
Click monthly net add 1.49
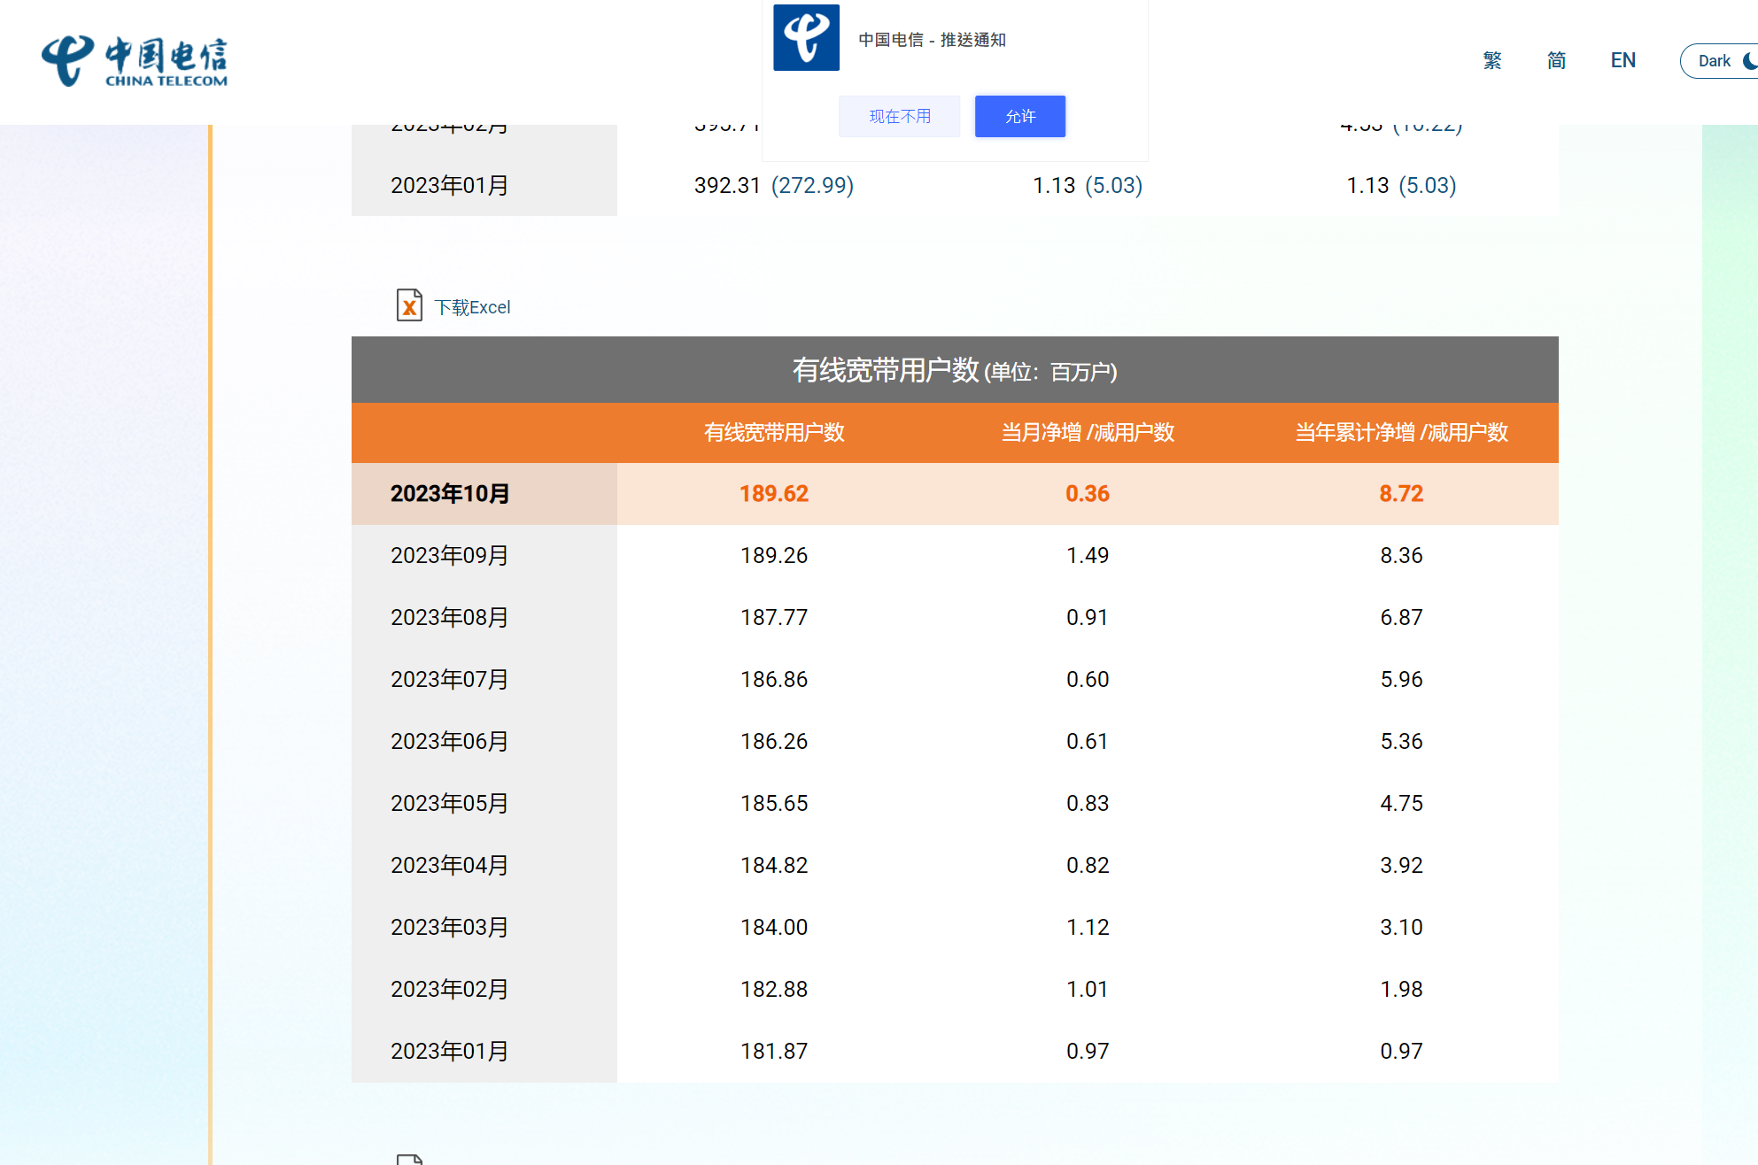(1088, 556)
